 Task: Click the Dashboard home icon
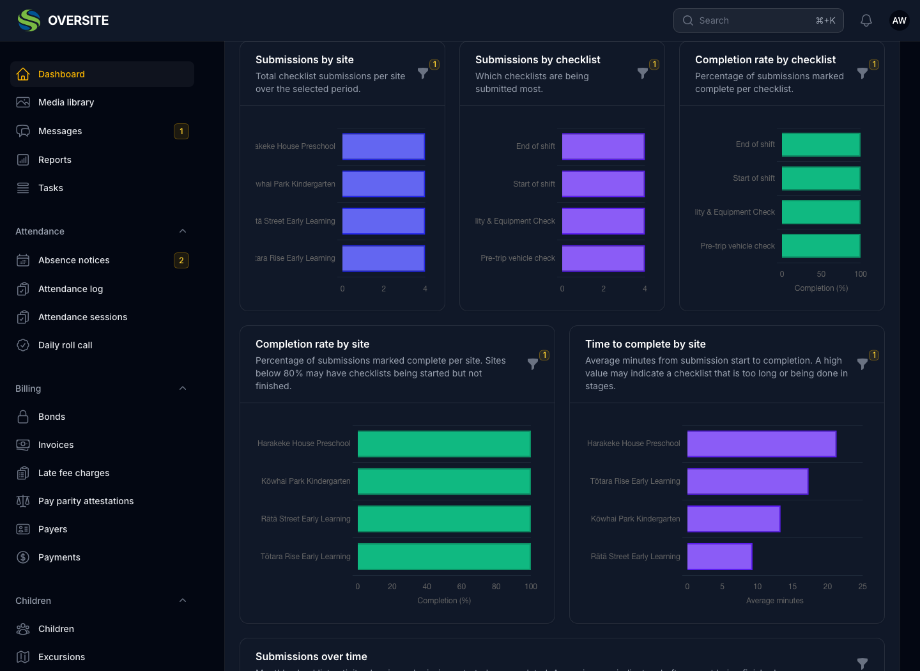23,74
